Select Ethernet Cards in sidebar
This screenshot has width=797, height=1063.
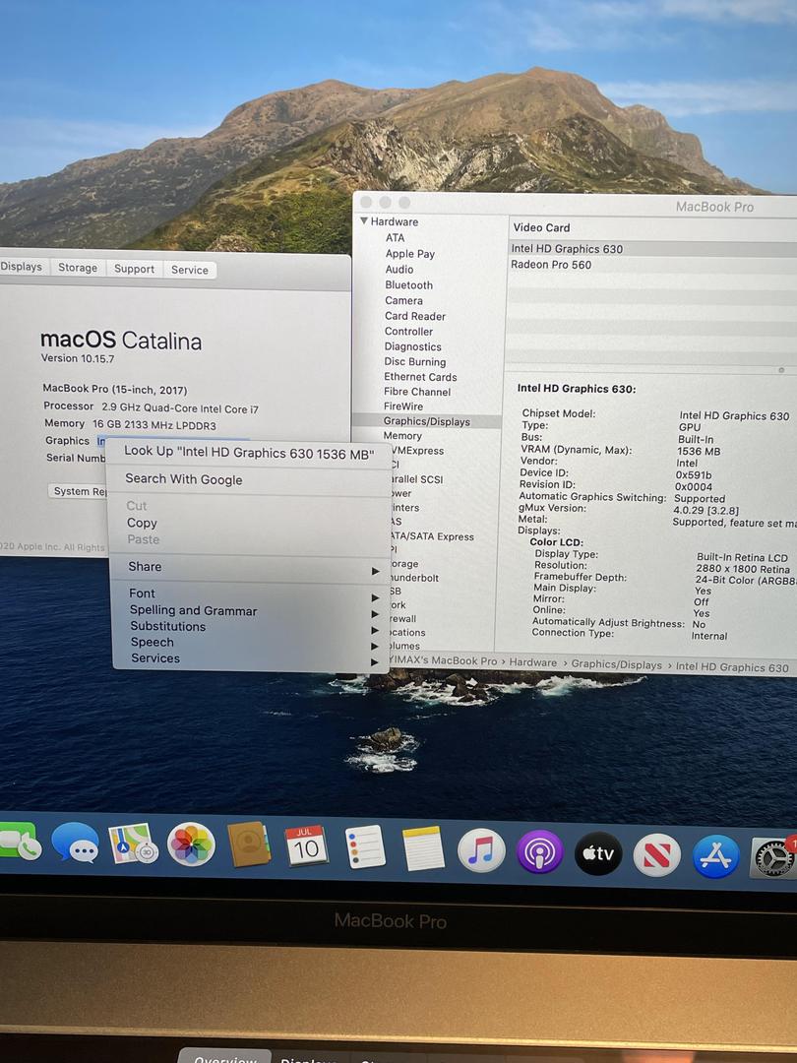pyautogui.click(x=420, y=377)
